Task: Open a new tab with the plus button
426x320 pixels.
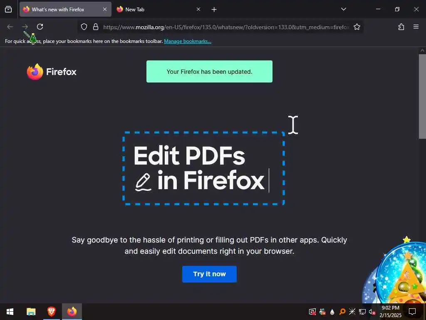Action: [214, 10]
